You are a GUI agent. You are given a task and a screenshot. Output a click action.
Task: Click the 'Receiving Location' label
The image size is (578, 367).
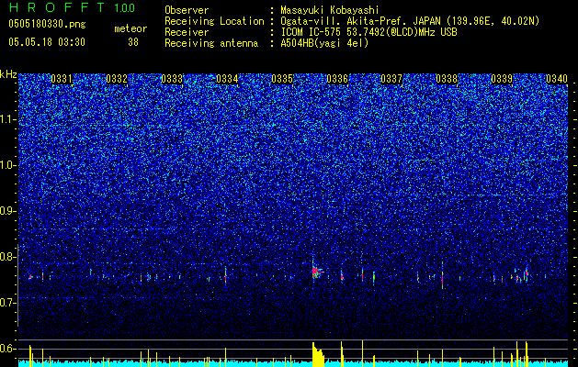point(214,21)
